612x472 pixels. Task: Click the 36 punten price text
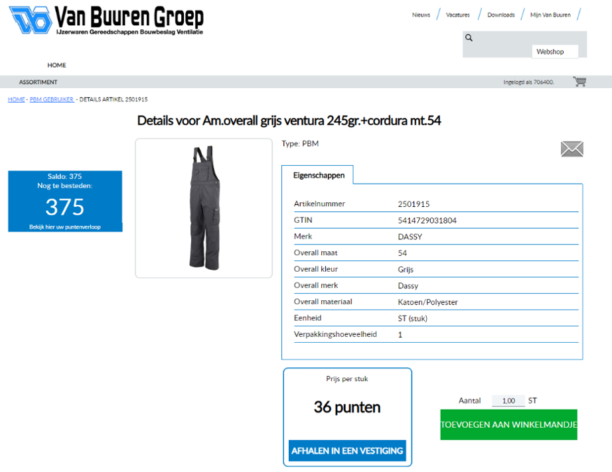pos(347,407)
